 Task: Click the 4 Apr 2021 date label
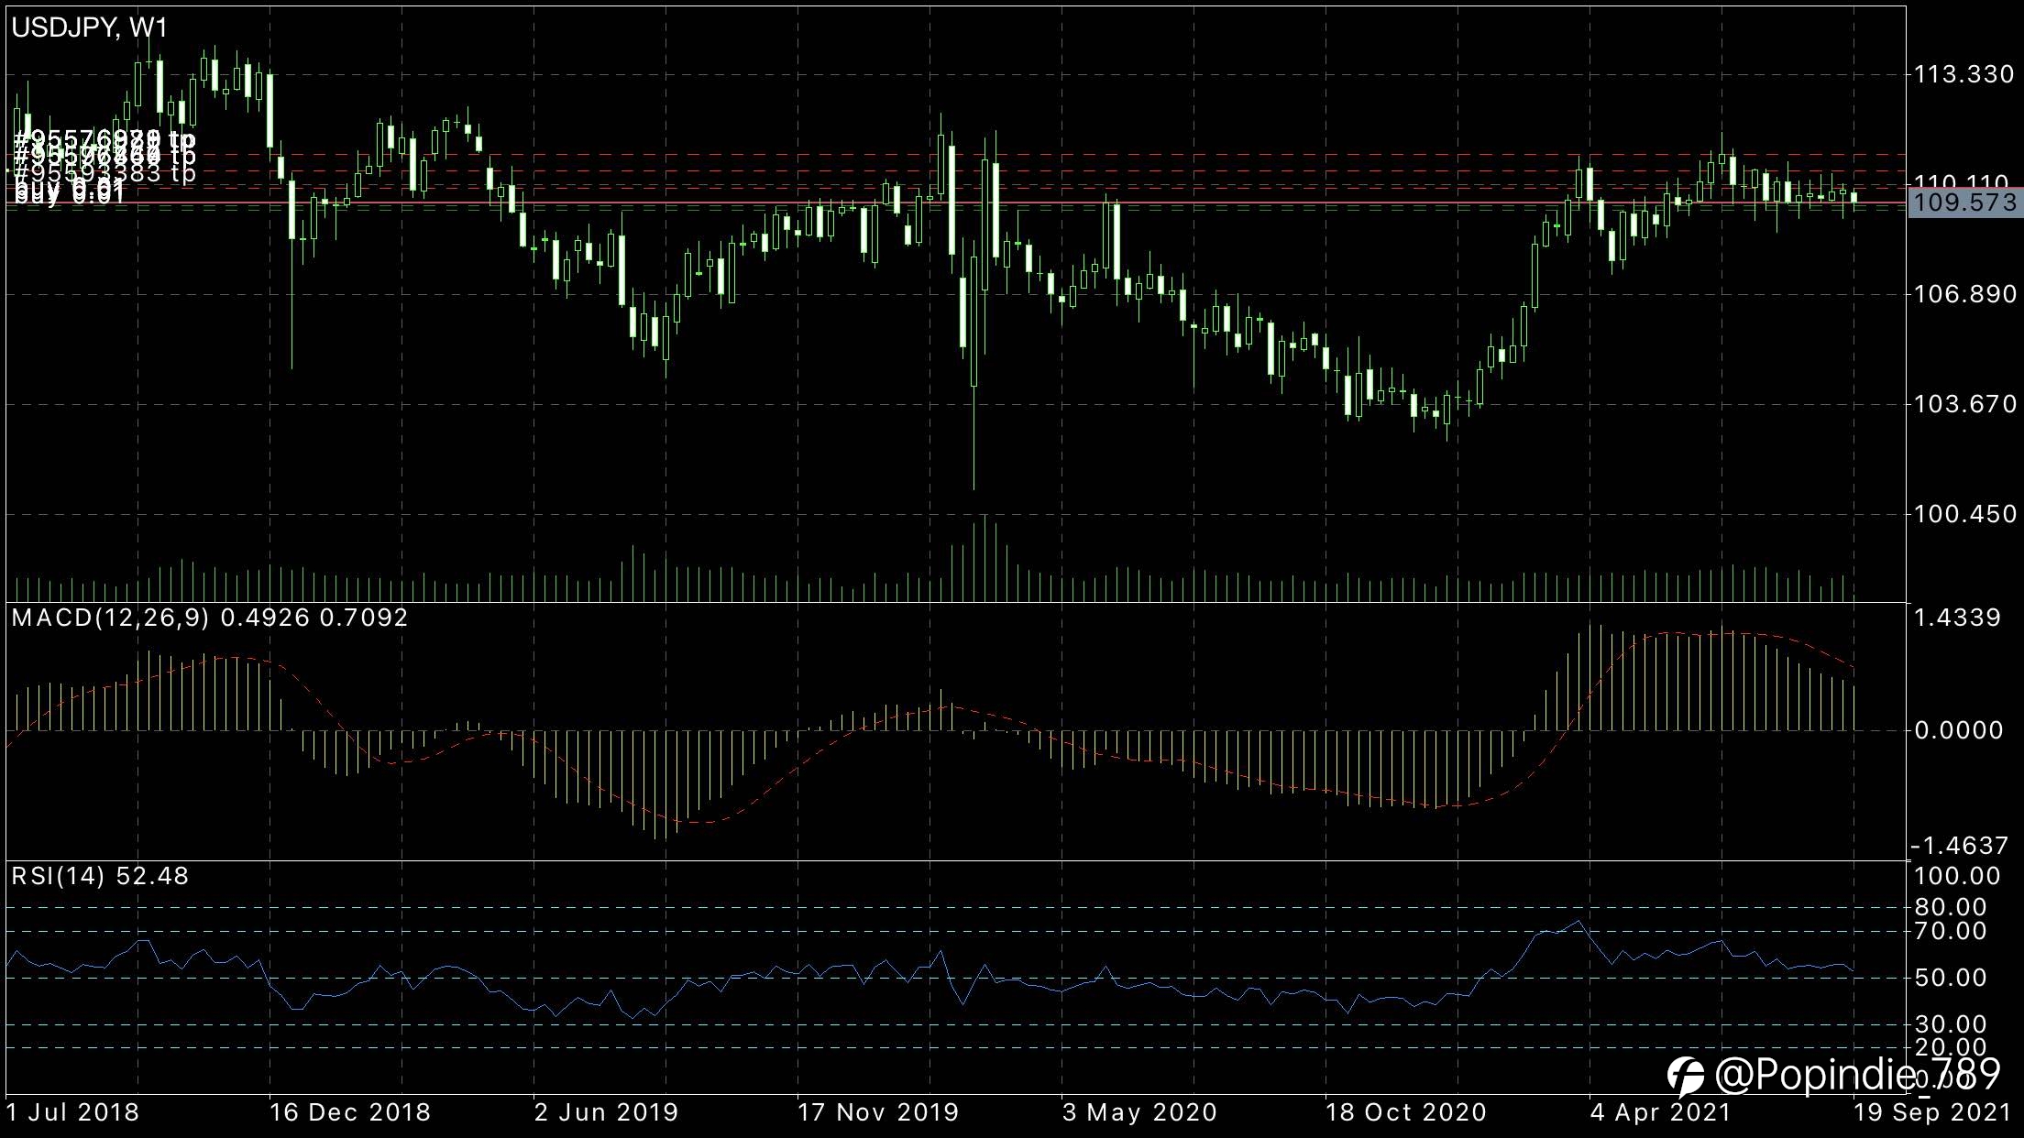tap(1660, 1112)
